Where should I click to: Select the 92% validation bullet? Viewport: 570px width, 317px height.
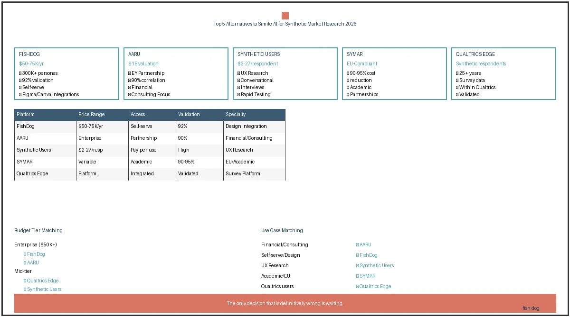pyautogui.click(x=36, y=80)
